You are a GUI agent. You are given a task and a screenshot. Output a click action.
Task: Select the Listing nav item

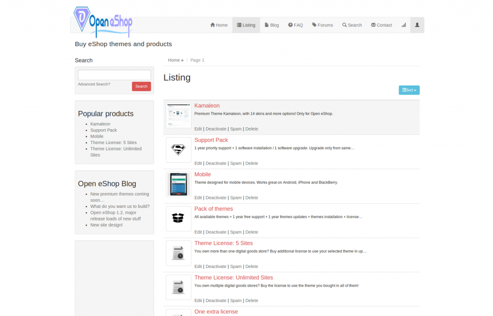[246, 25]
